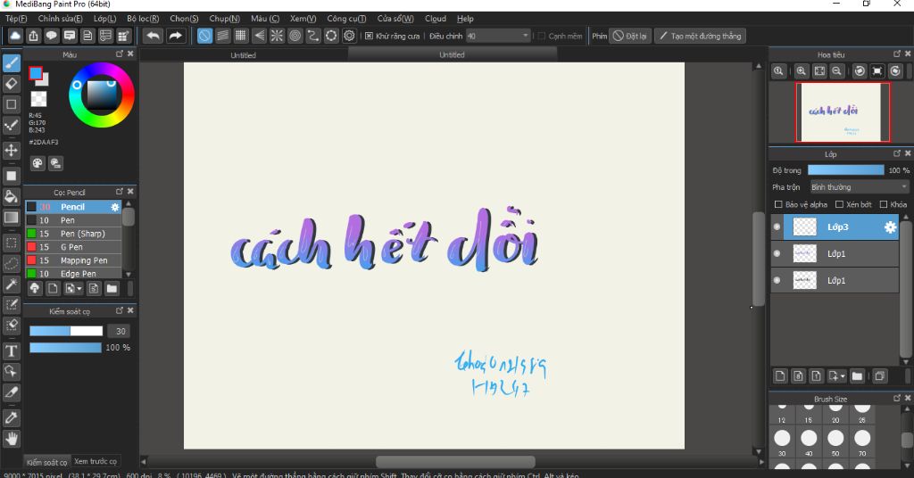This screenshot has width=914, height=478.
Task: Open the Công cụ(T) menu
Action: click(x=346, y=19)
